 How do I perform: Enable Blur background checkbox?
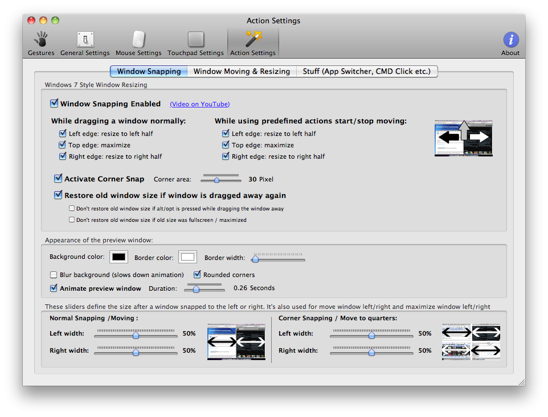pyautogui.click(x=54, y=275)
